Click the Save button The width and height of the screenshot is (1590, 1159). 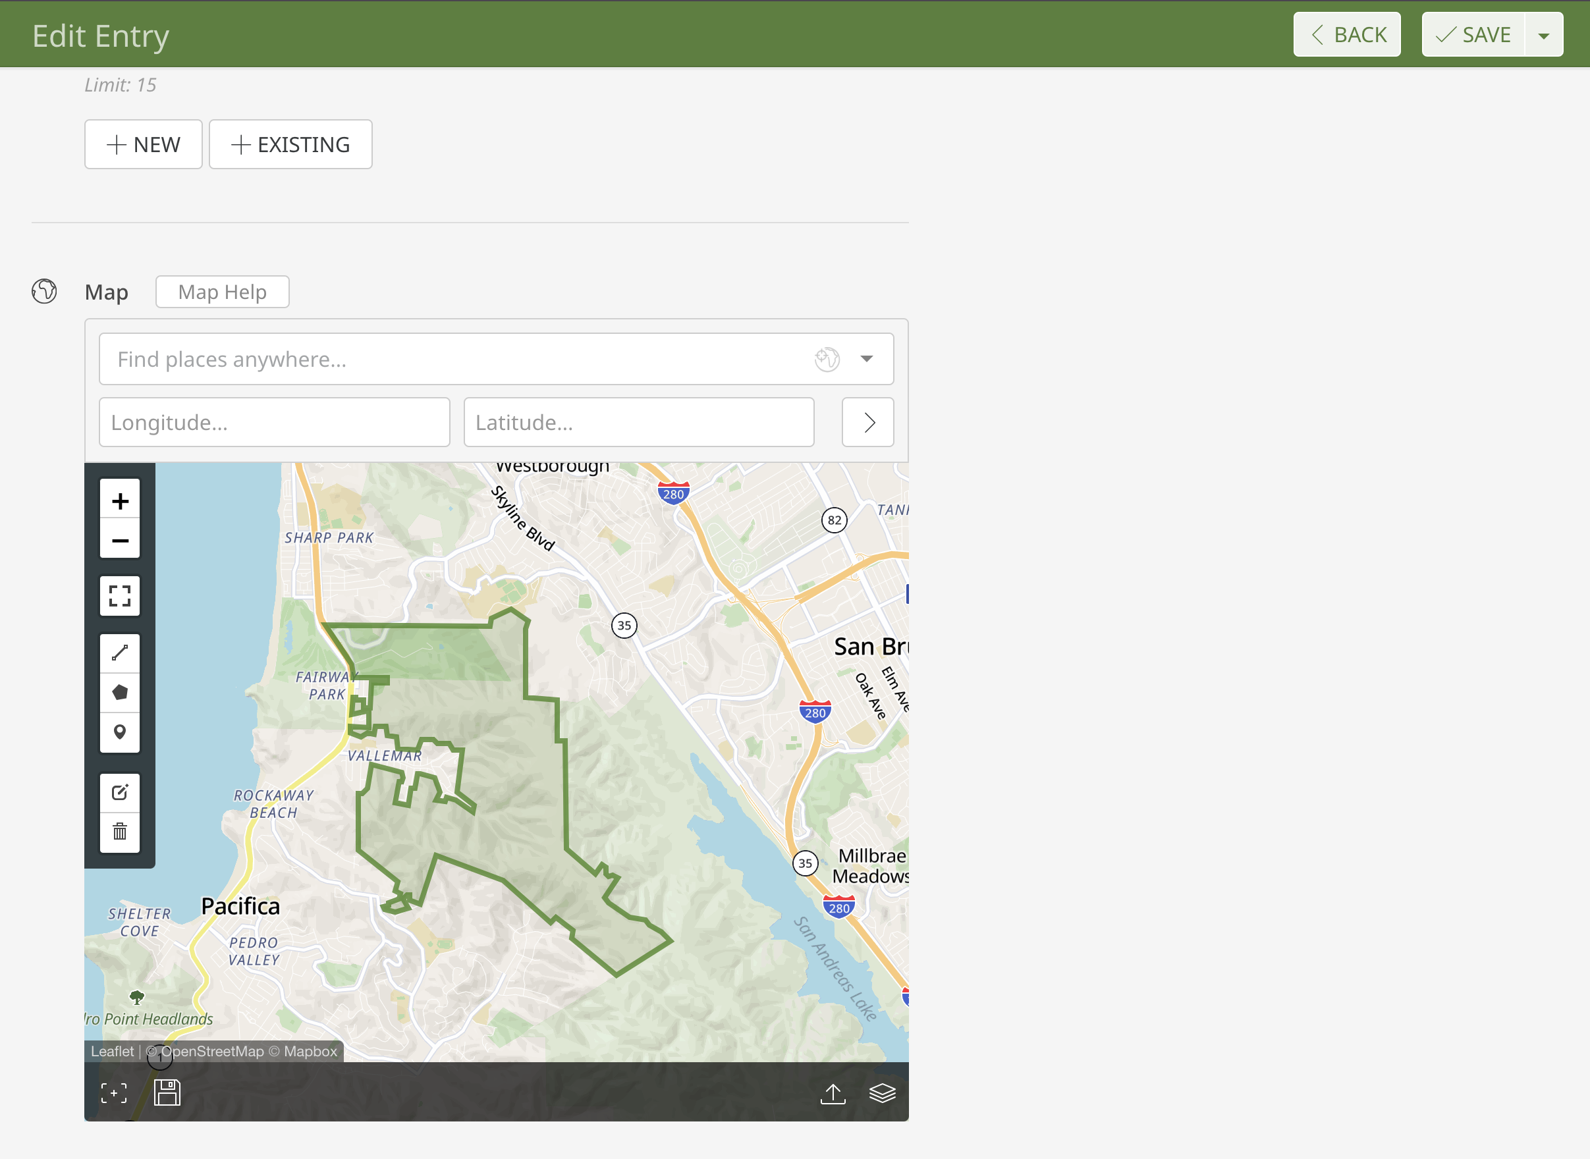[1473, 34]
